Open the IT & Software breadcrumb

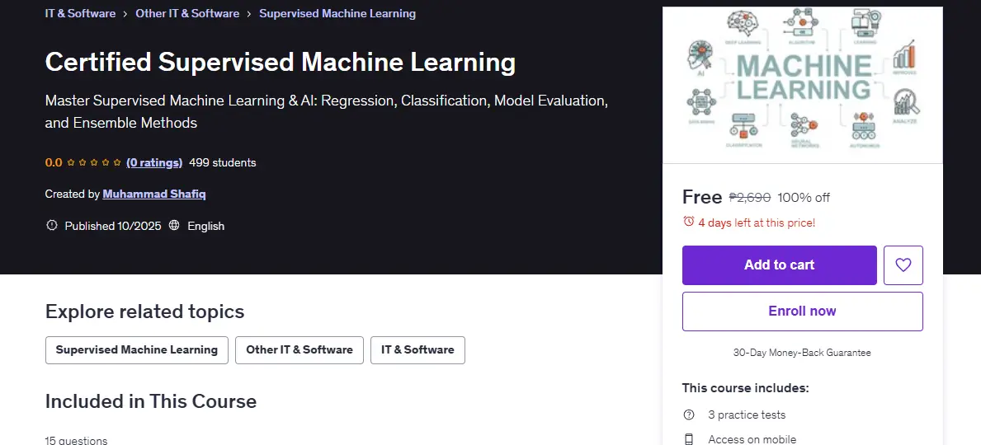coord(80,13)
